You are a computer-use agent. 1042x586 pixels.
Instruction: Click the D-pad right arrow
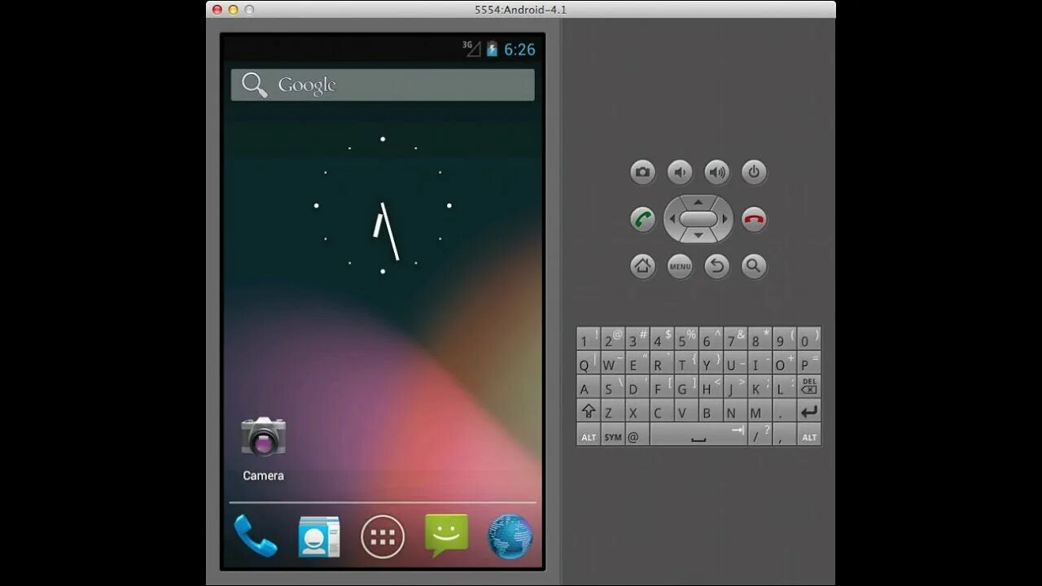(725, 219)
